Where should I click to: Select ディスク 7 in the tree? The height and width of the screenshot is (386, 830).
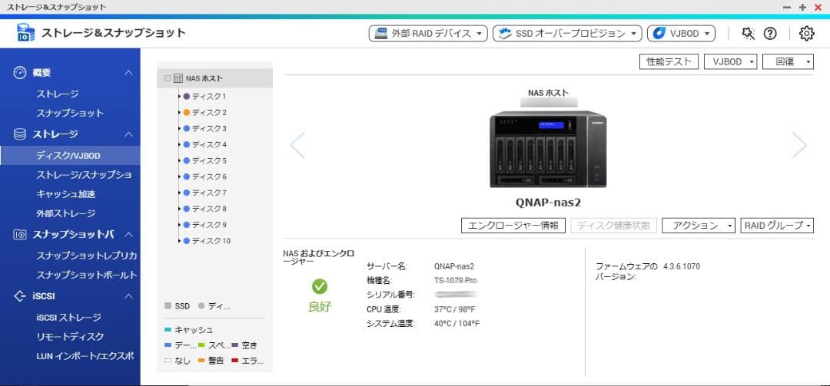pyautogui.click(x=208, y=193)
